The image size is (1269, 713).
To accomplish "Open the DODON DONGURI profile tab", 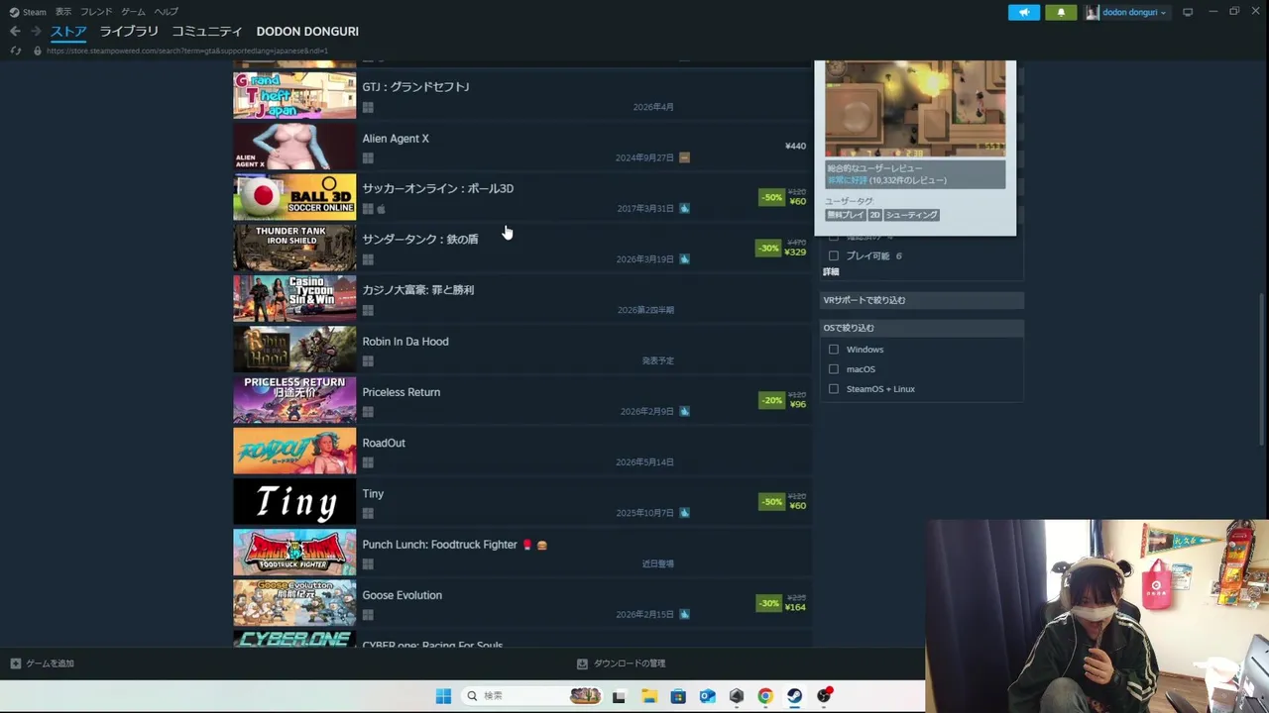I will coord(307,32).
